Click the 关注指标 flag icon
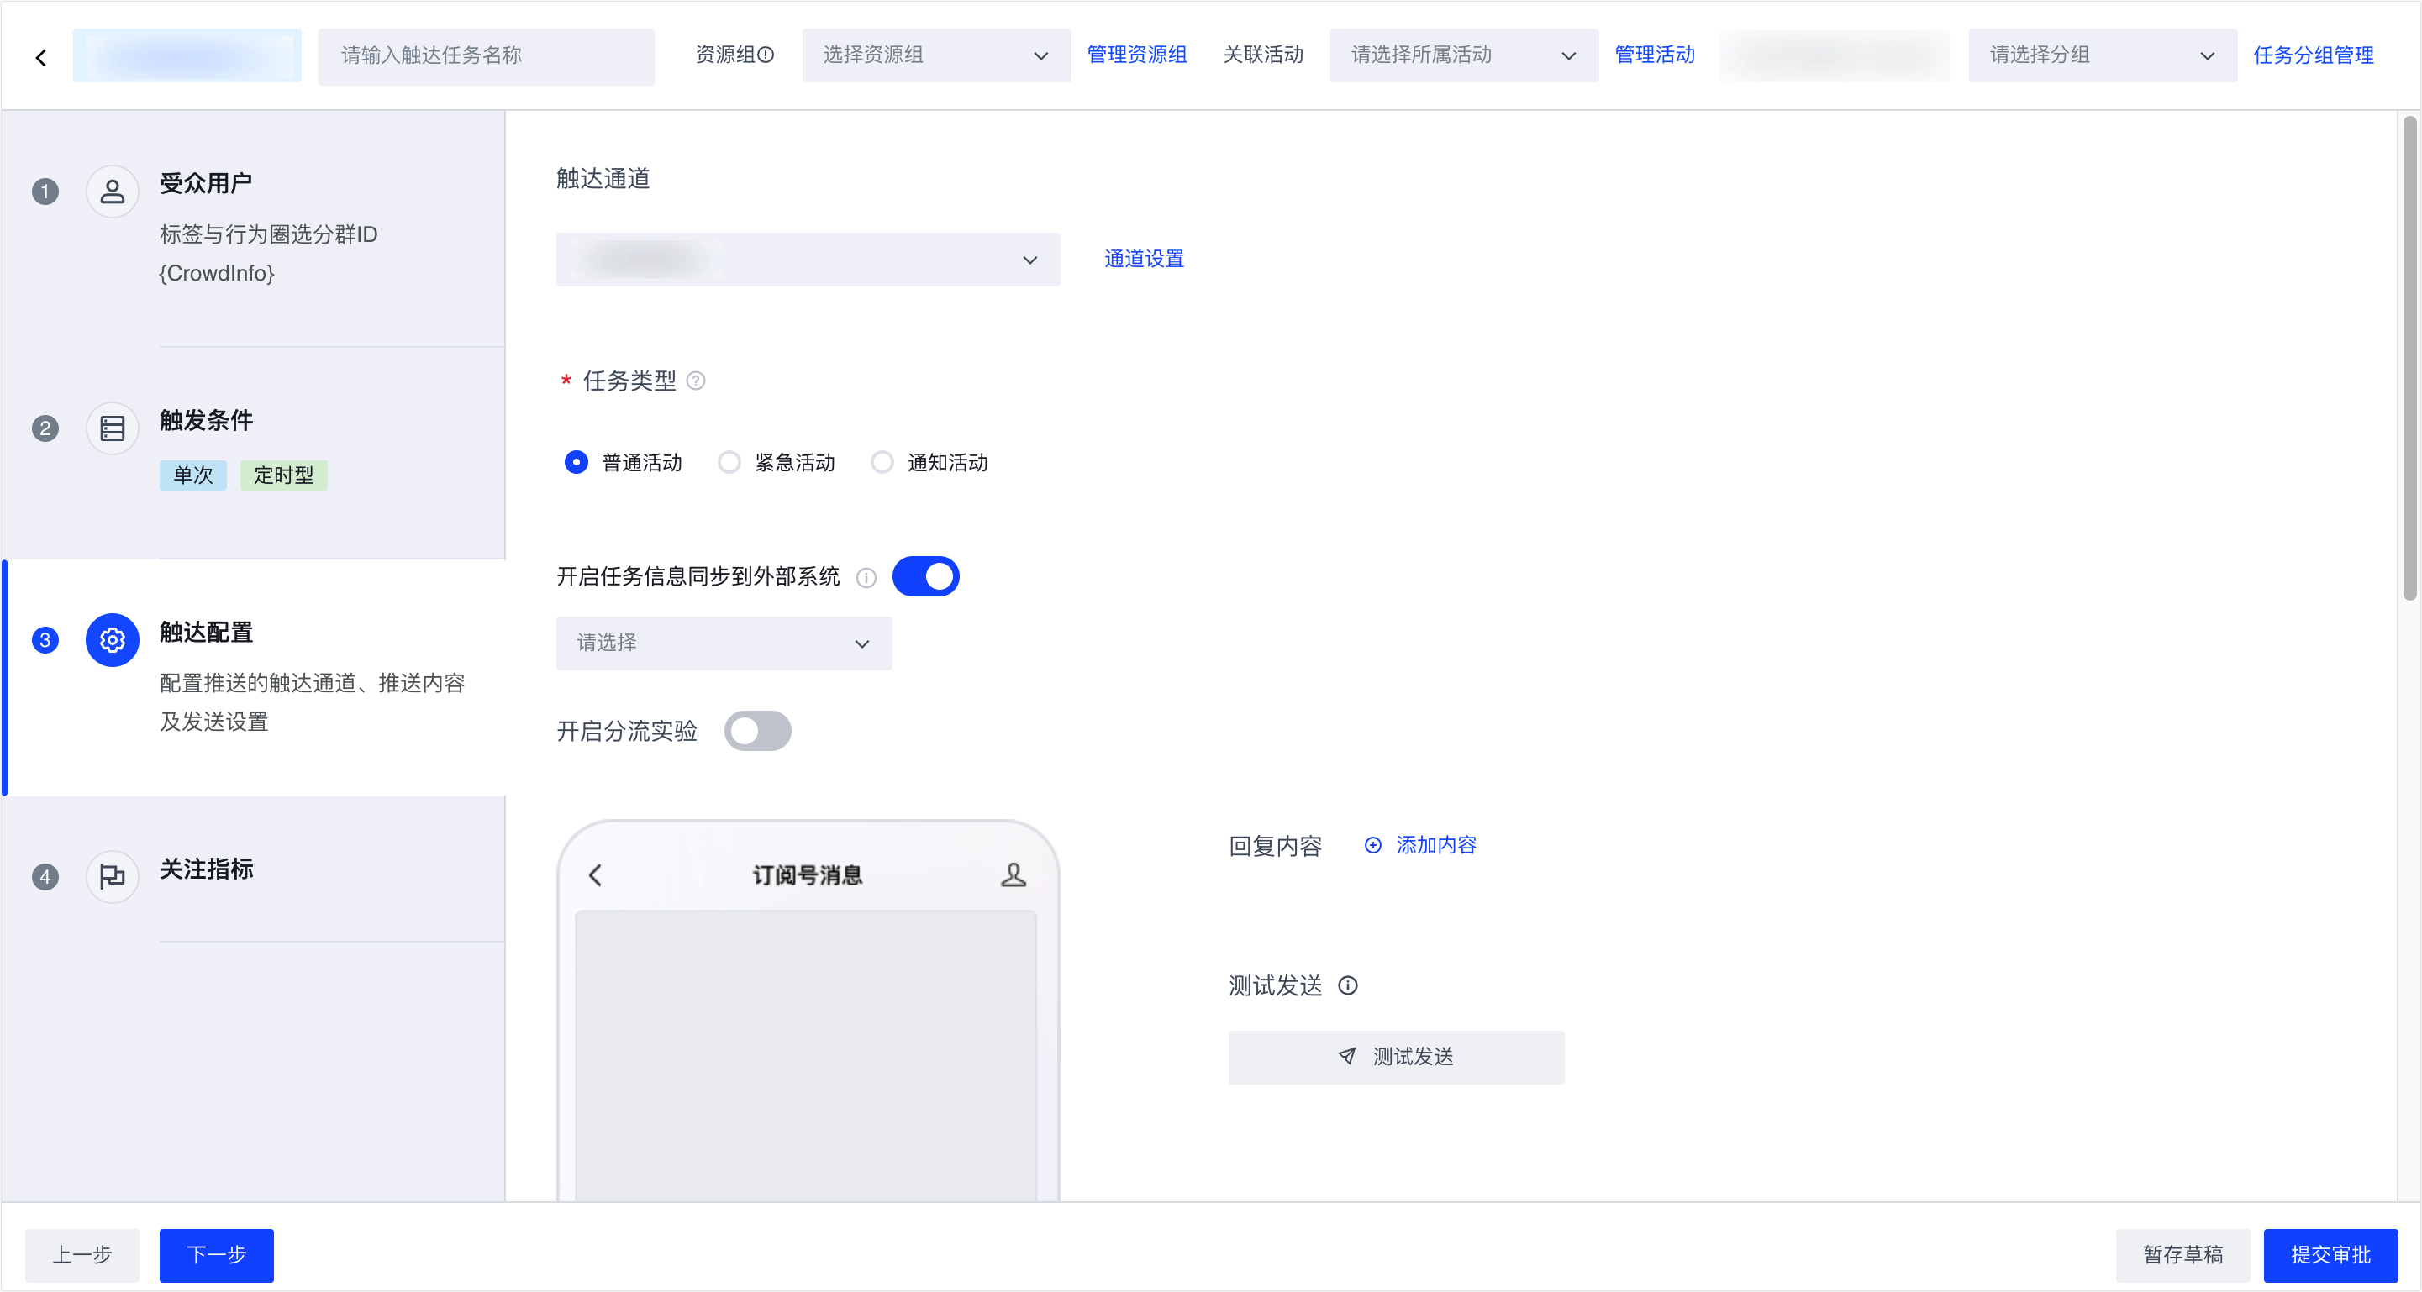This screenshot has height=1292, width=2422. click(x=112, y=877)
